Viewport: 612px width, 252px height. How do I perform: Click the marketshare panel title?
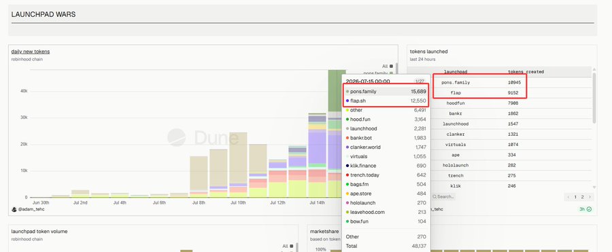(324, 232)
